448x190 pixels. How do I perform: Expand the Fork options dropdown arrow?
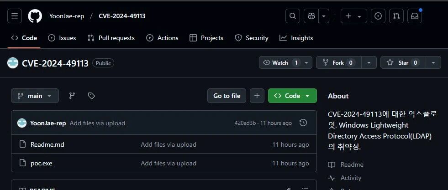click(369, 63)
